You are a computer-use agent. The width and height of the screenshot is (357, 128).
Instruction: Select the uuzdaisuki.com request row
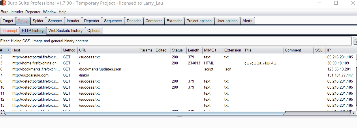[178, 75]
